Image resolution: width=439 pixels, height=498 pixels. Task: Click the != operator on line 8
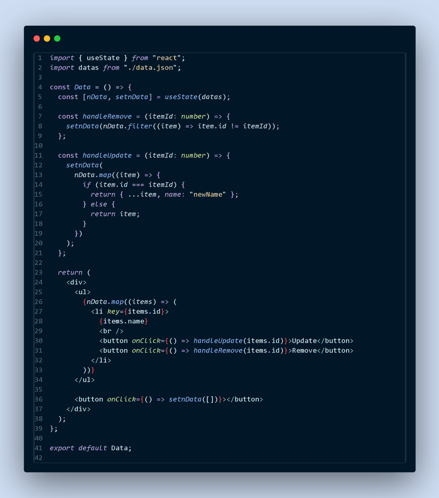click(234, 126)
